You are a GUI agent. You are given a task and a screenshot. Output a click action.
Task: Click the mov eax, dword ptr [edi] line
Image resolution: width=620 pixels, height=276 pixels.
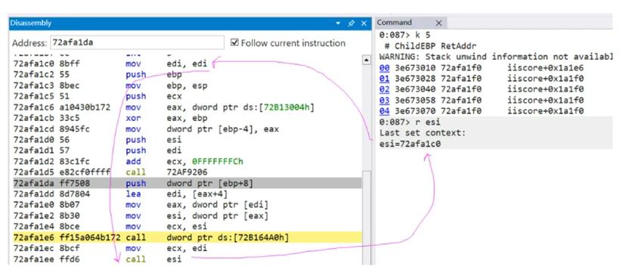tap(140, 205)
